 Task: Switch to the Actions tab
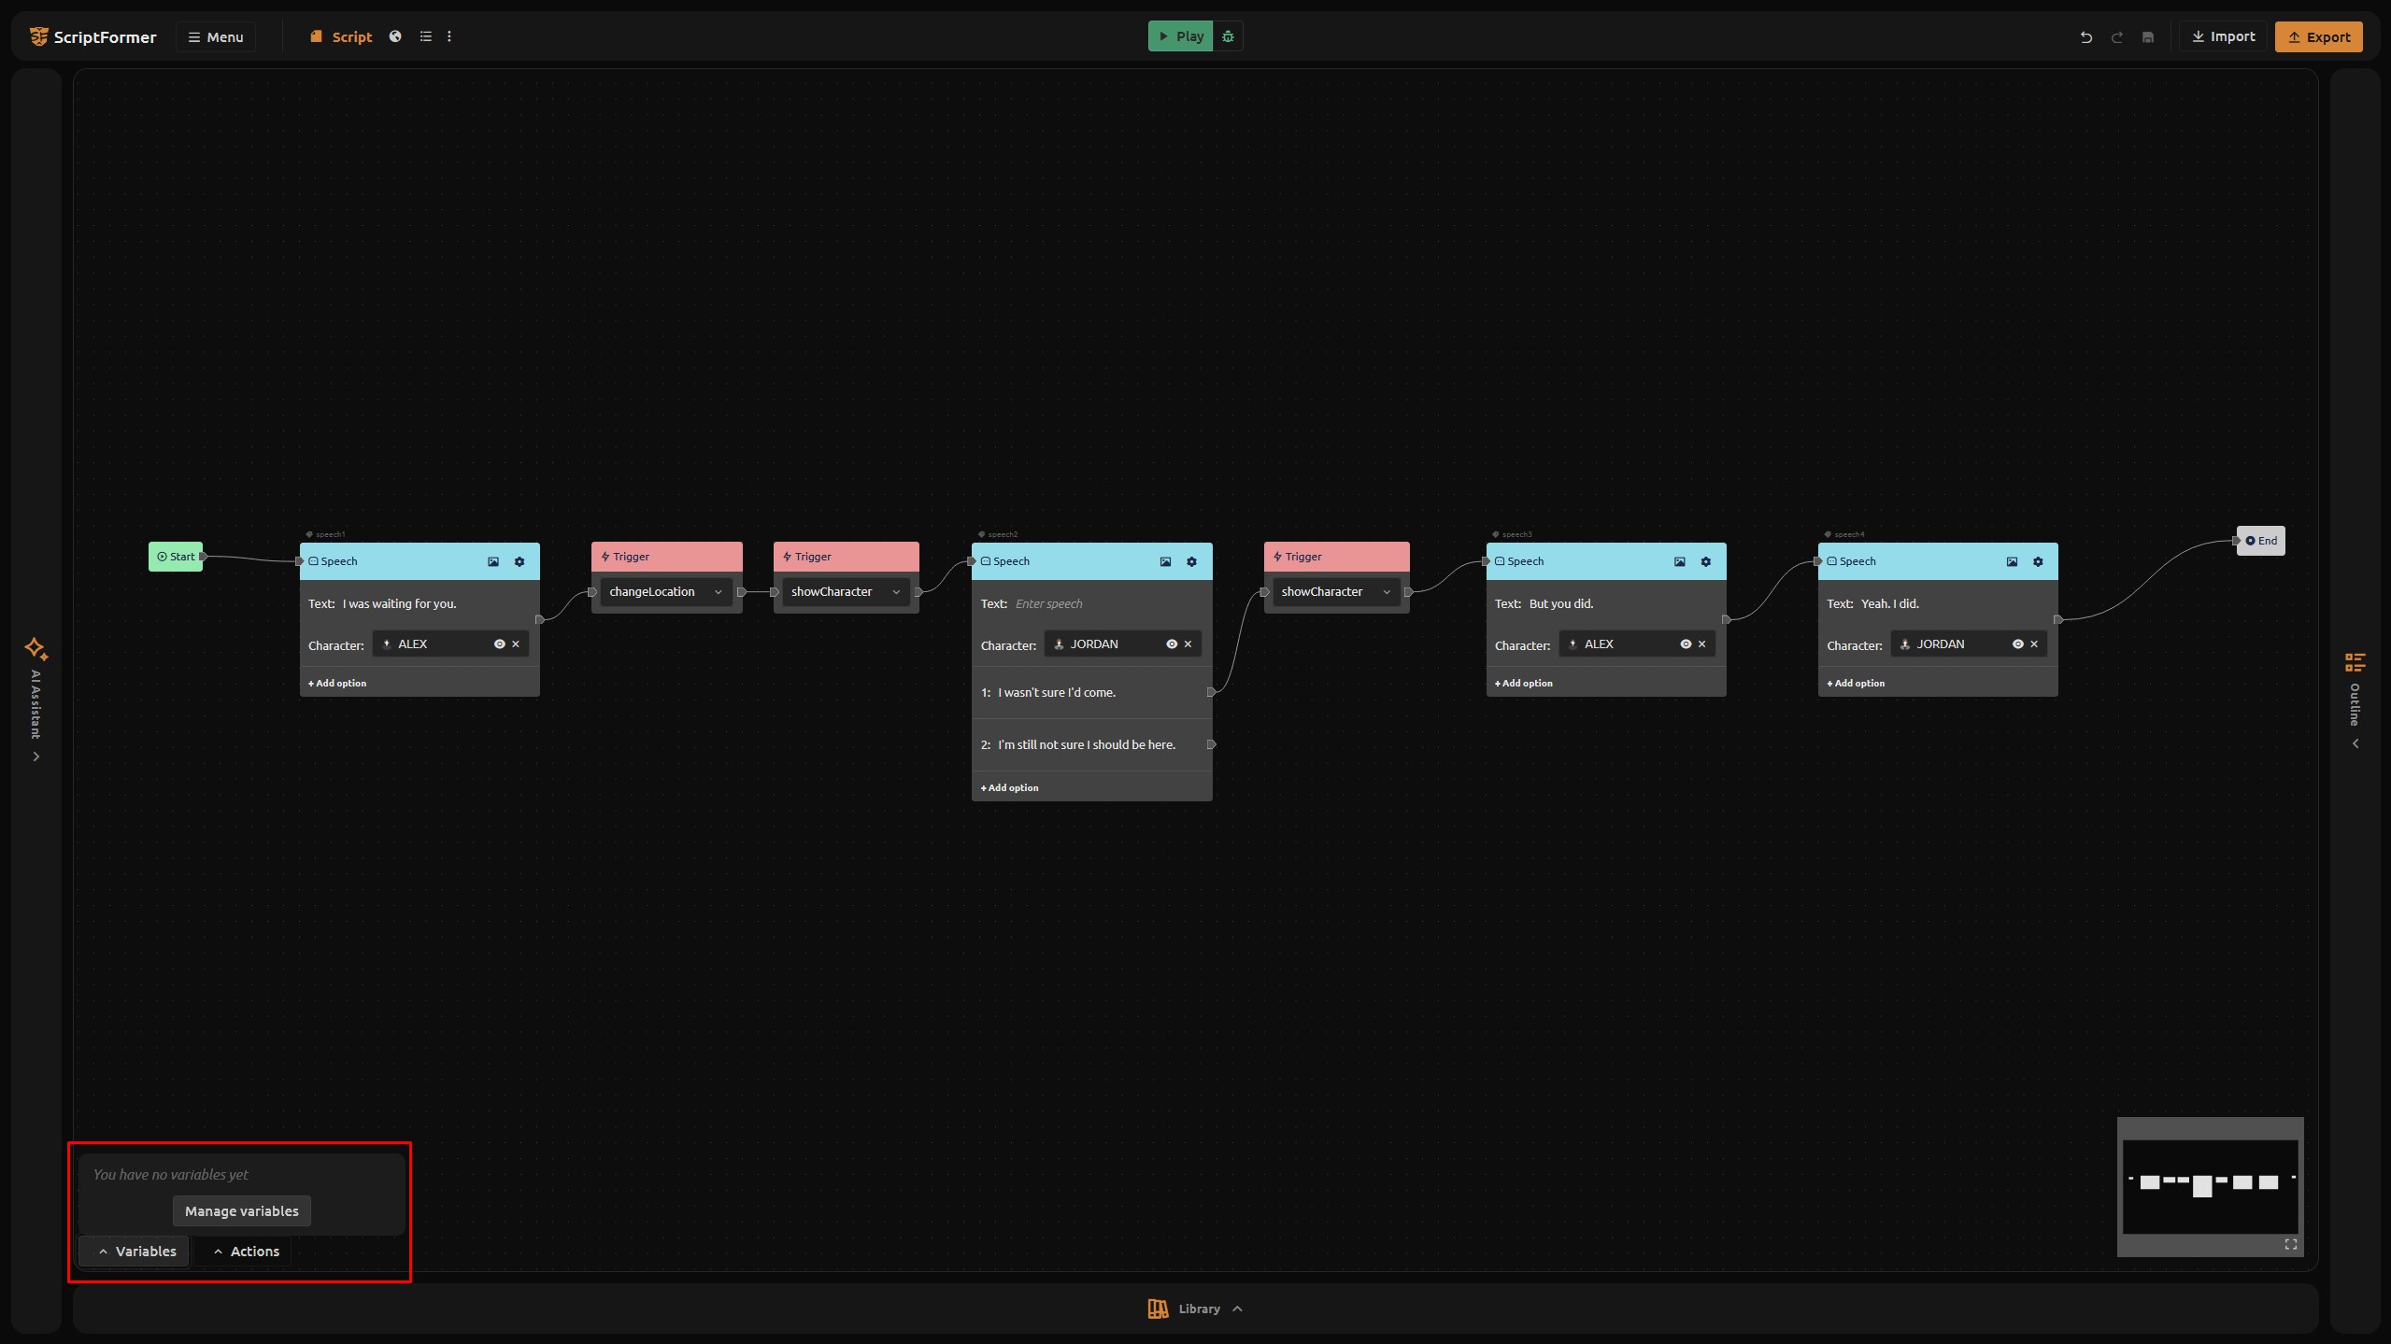[x=246, y=1252]
